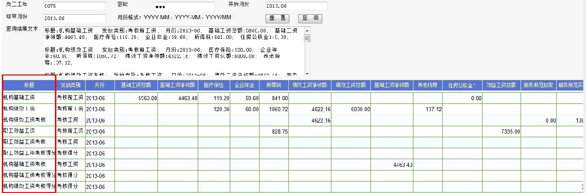Focus the 员工工号 field containing C075
Viewport: 586px width, 193px height.
(74, 6)
